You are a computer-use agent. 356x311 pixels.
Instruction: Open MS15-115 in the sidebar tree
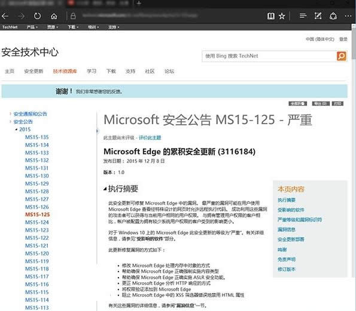click(x=37, y=292)
